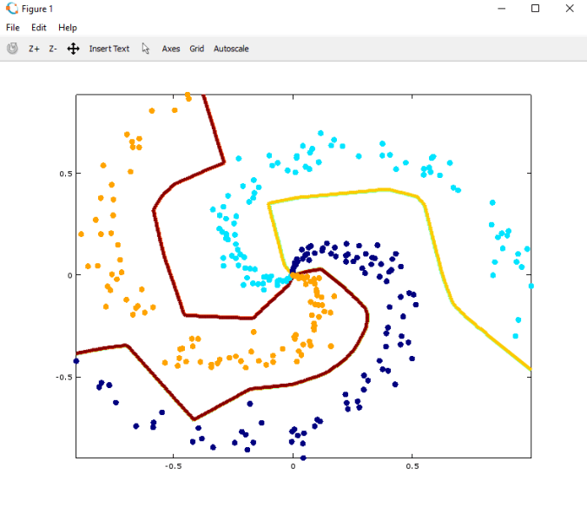Activate the arrow pointer select tool
Image resolution: width=587 pixels, height=507 pixels.
pos(146,49)
